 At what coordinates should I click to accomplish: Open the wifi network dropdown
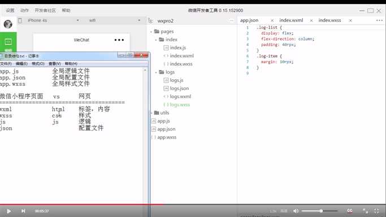pyautogui.click(x=114, y=20)
